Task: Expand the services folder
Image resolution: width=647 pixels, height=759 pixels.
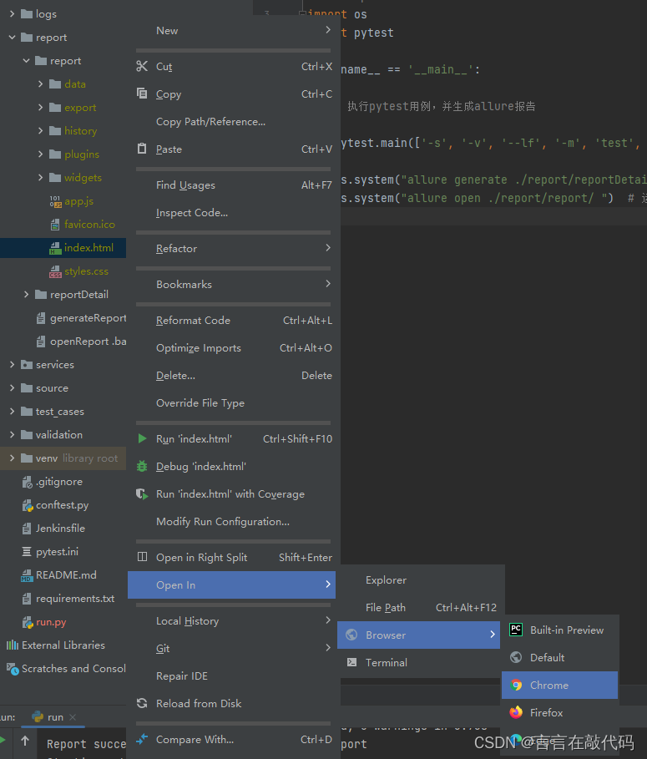Action: click(12, 365)
